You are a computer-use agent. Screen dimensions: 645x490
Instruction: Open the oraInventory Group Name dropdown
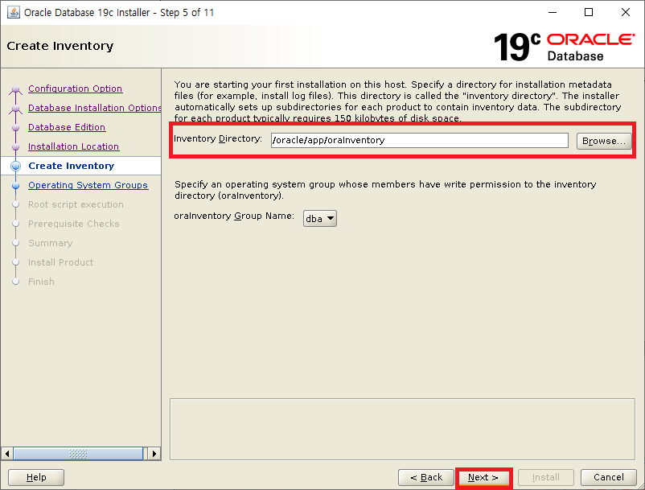point(320,219)
